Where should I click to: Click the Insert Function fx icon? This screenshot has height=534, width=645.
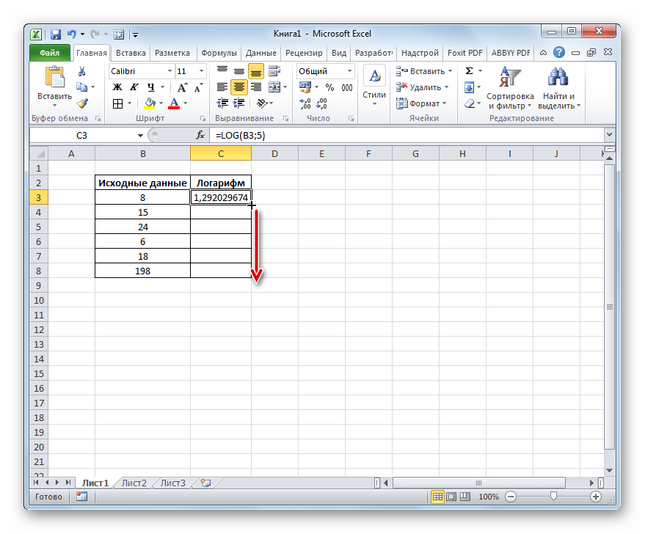pyautogui.click(x=200, y=136)
